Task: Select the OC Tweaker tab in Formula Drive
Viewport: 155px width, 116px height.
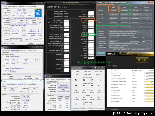Action: pos(142,60)
